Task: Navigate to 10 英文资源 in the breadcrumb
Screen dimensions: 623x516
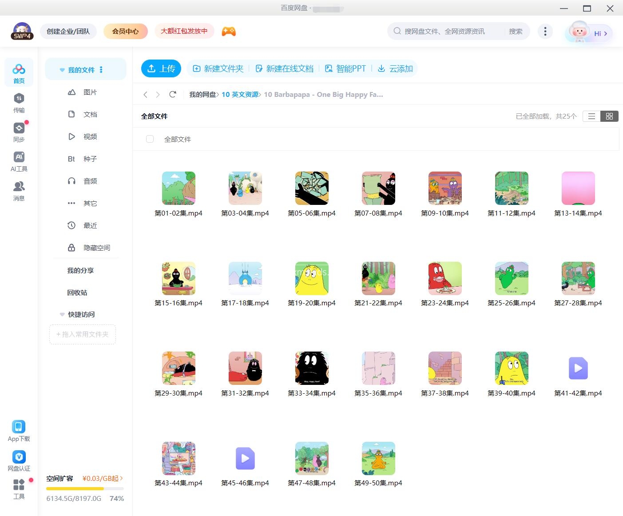Action: tap(240, 94)
